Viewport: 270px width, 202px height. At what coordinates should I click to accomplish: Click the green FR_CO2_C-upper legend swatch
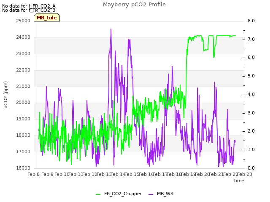click(x=98, y=194)
